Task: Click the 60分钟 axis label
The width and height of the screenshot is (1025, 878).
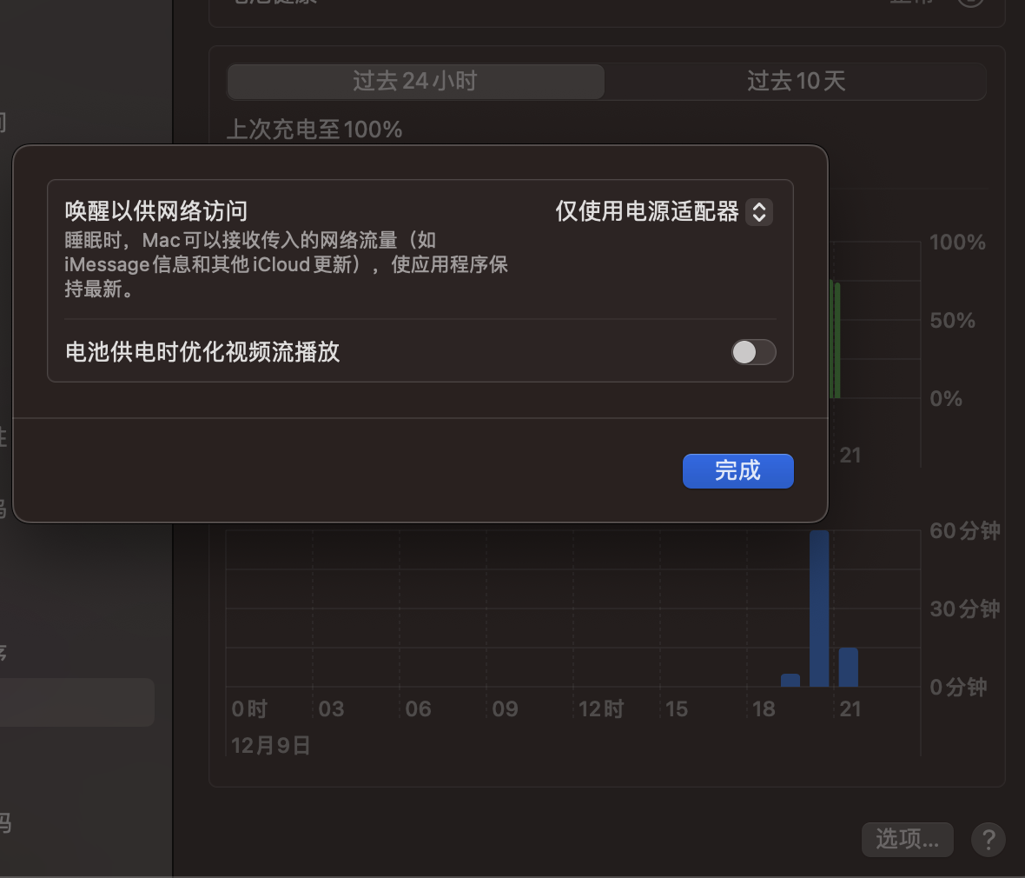Action: click(x=964, y=531)
